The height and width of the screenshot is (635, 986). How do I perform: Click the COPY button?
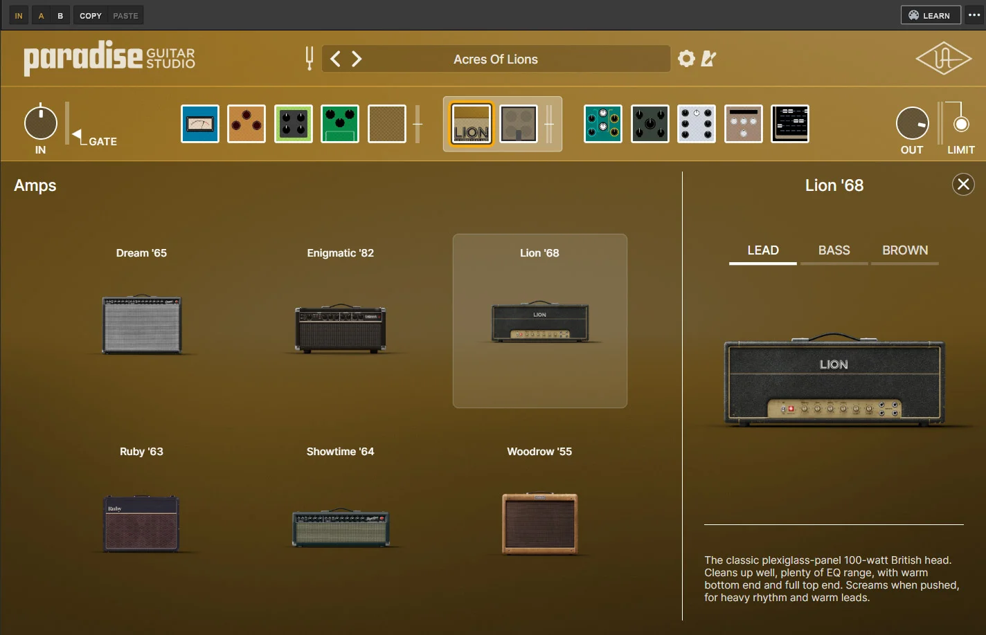point(91,15)
